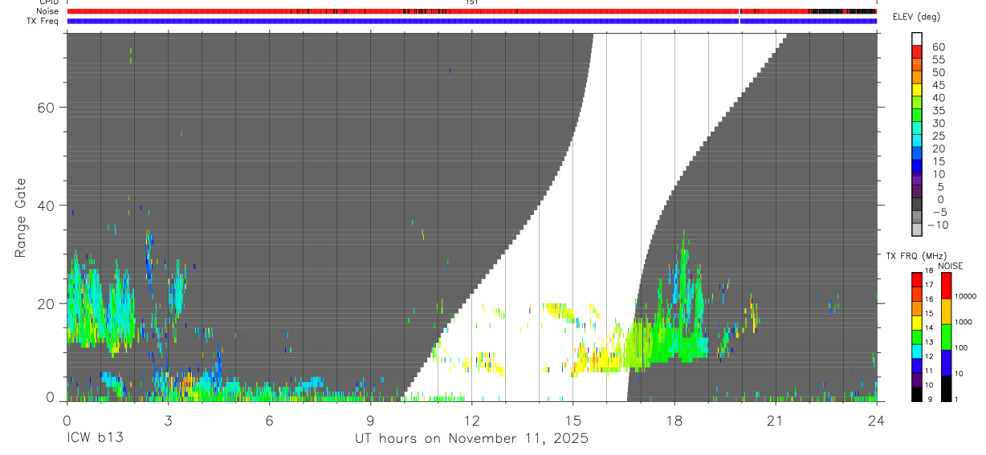Image resolution: width=986 pixels, height=455 pixels.
Task: Click the "ICW b13" radar beam label
Action: click(x=95, y=438)
